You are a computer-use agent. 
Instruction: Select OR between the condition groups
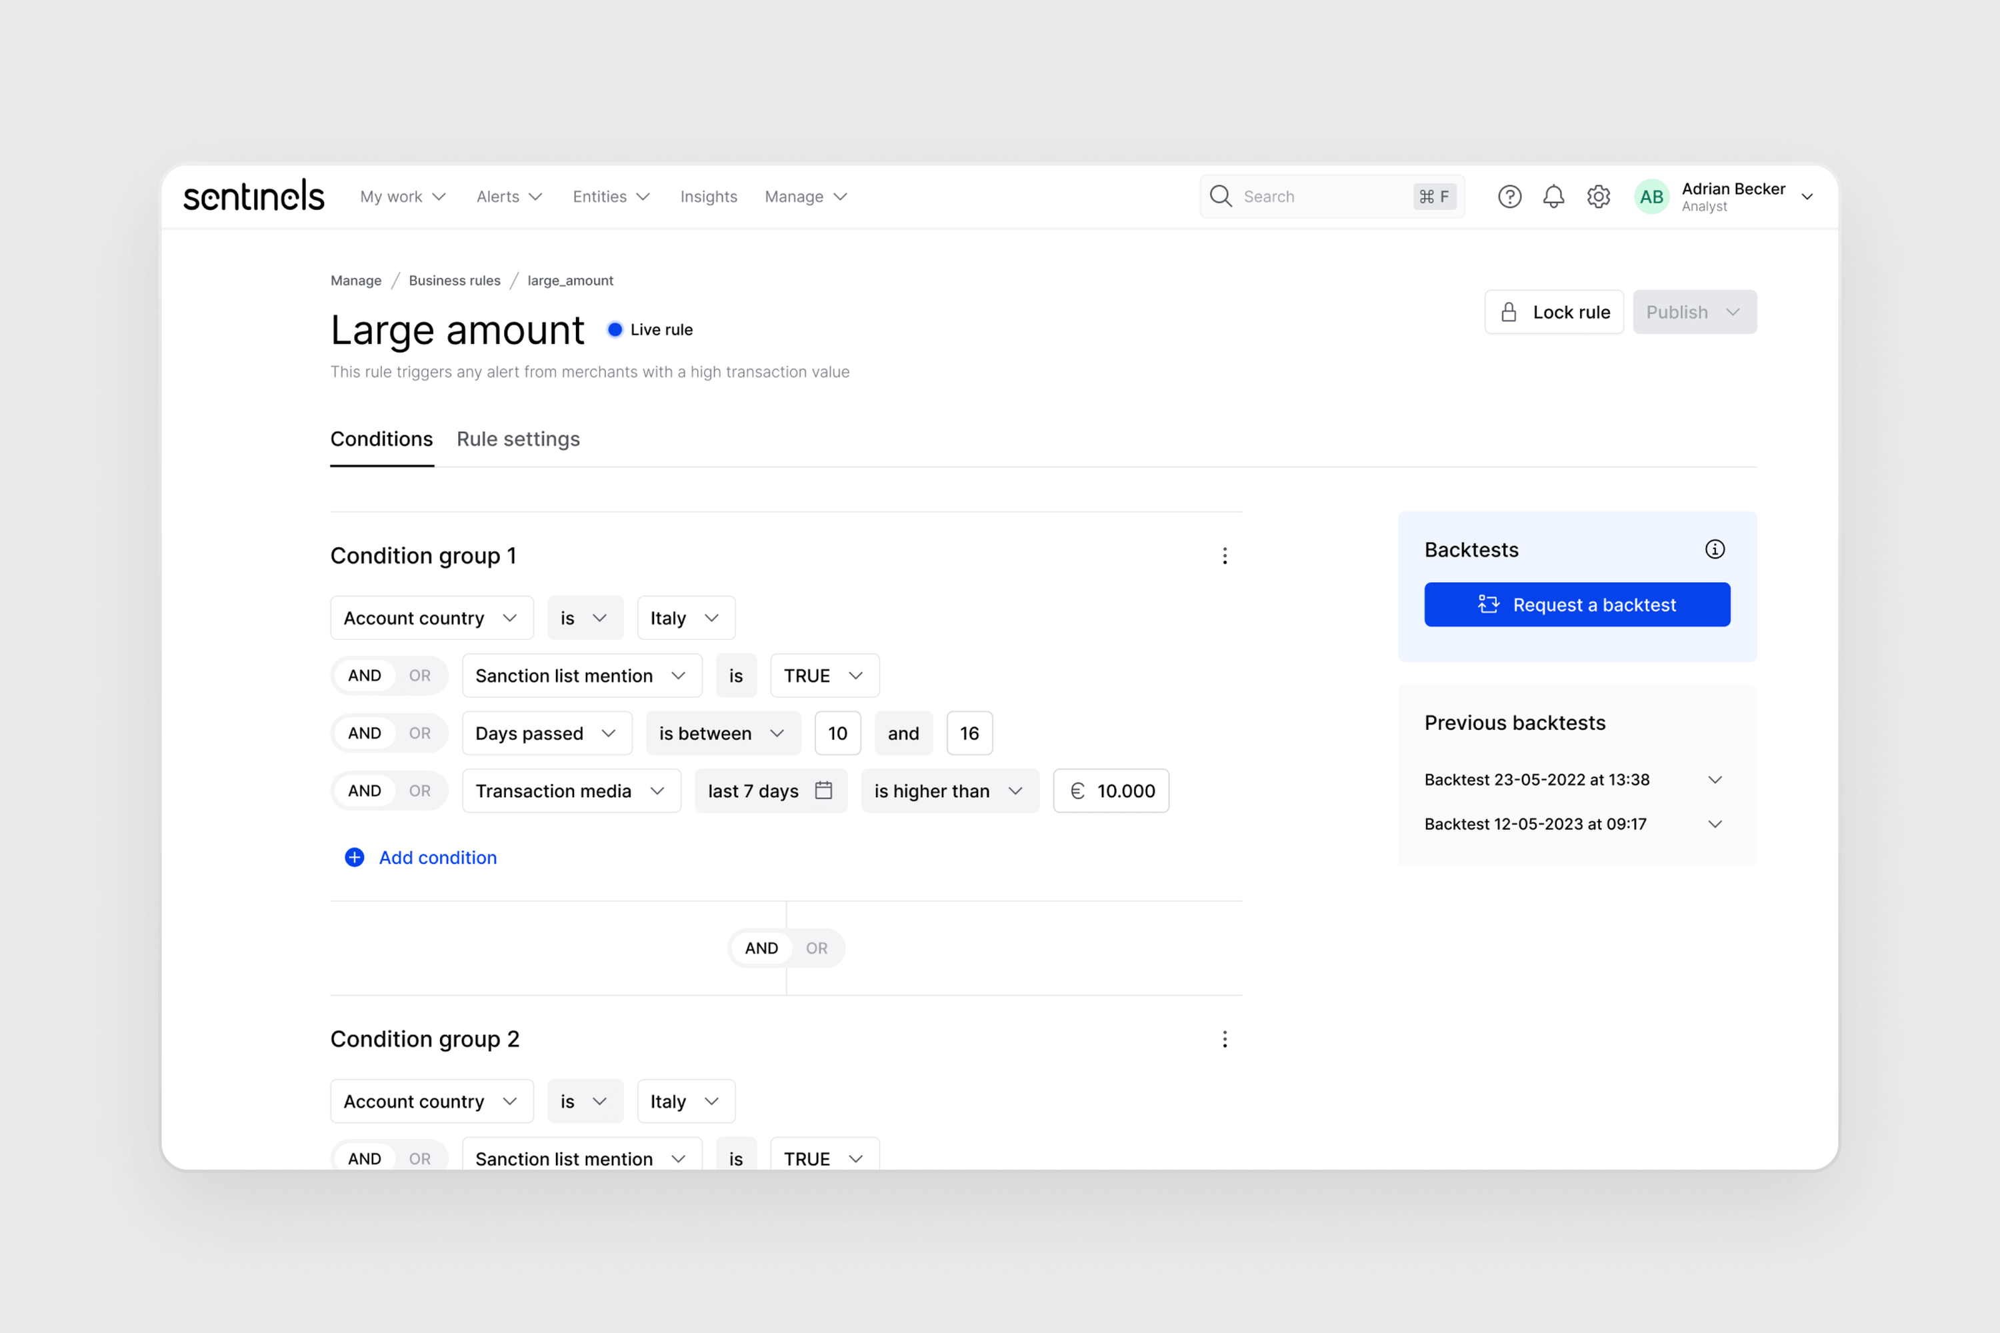[816, 948]
